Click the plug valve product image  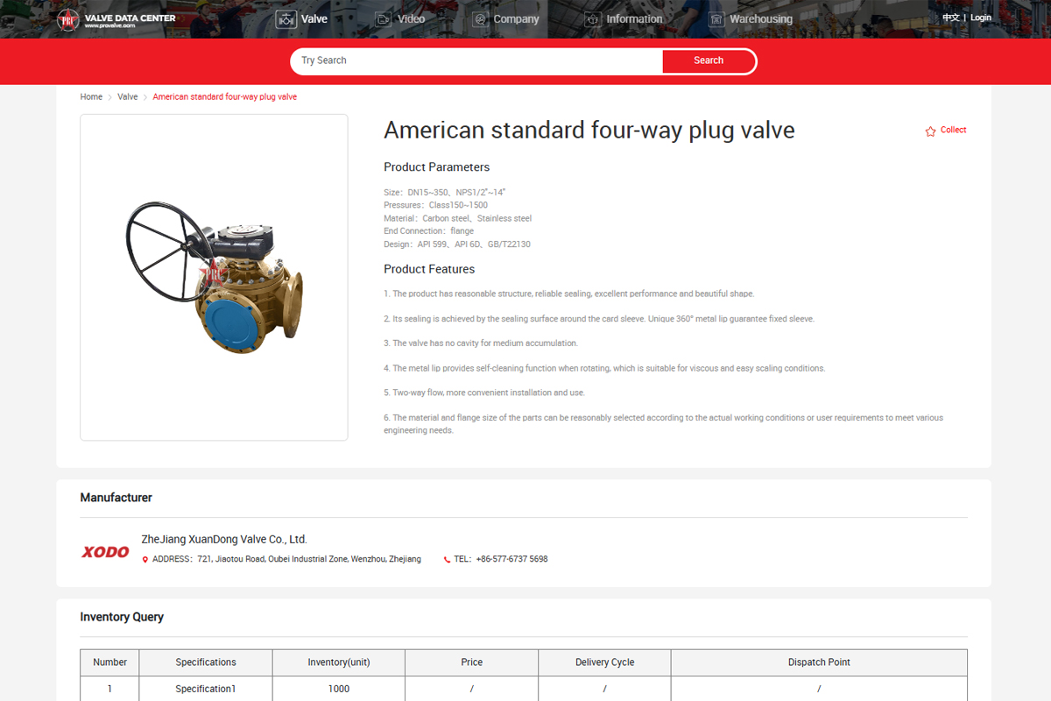215,277
